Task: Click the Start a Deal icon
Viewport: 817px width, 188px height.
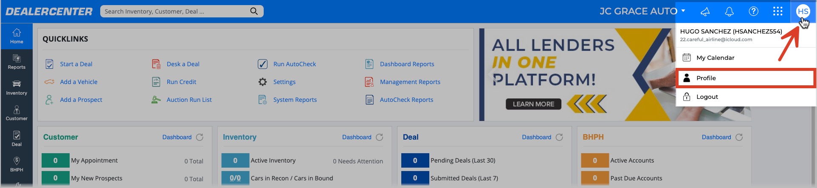Action: 49,64
